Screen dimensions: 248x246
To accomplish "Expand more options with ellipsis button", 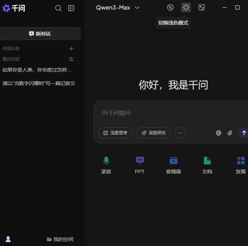I will click(180, 133).
